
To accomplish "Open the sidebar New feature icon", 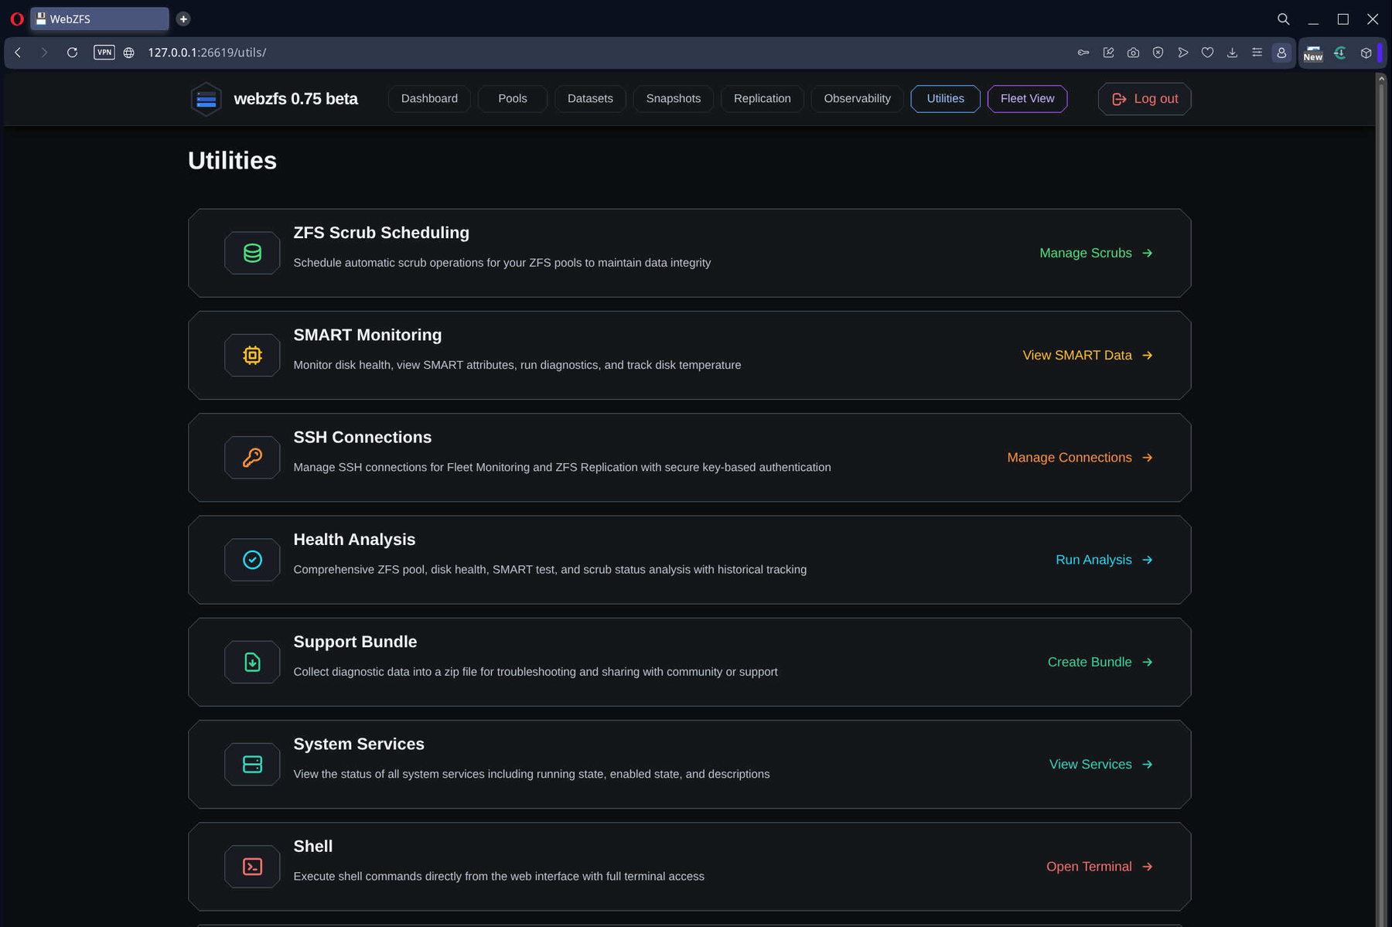I will 1313,53.
